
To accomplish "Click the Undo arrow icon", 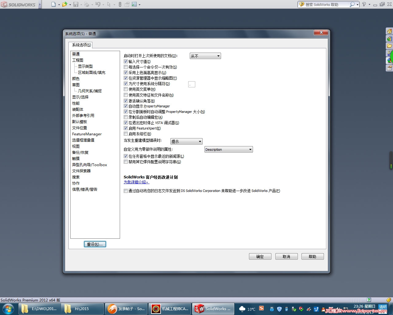I will pyautogui.click(x=98, y=4).
